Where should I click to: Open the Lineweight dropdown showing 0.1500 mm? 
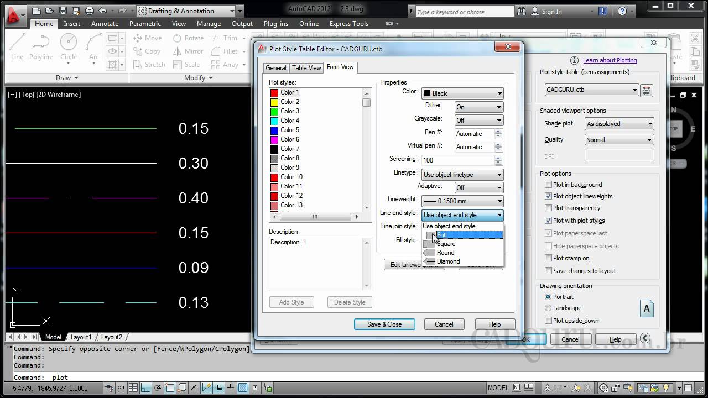click(x=462, y=201)
